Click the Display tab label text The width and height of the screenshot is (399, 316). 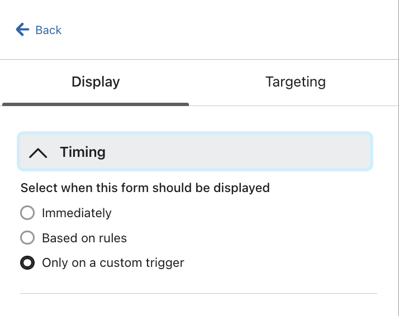(x=96, y=82)
